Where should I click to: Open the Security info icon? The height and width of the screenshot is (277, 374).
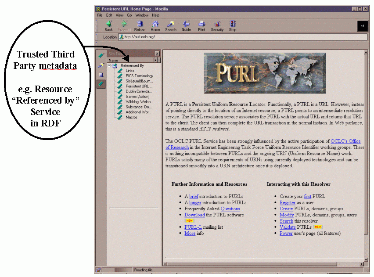(217, 25)
